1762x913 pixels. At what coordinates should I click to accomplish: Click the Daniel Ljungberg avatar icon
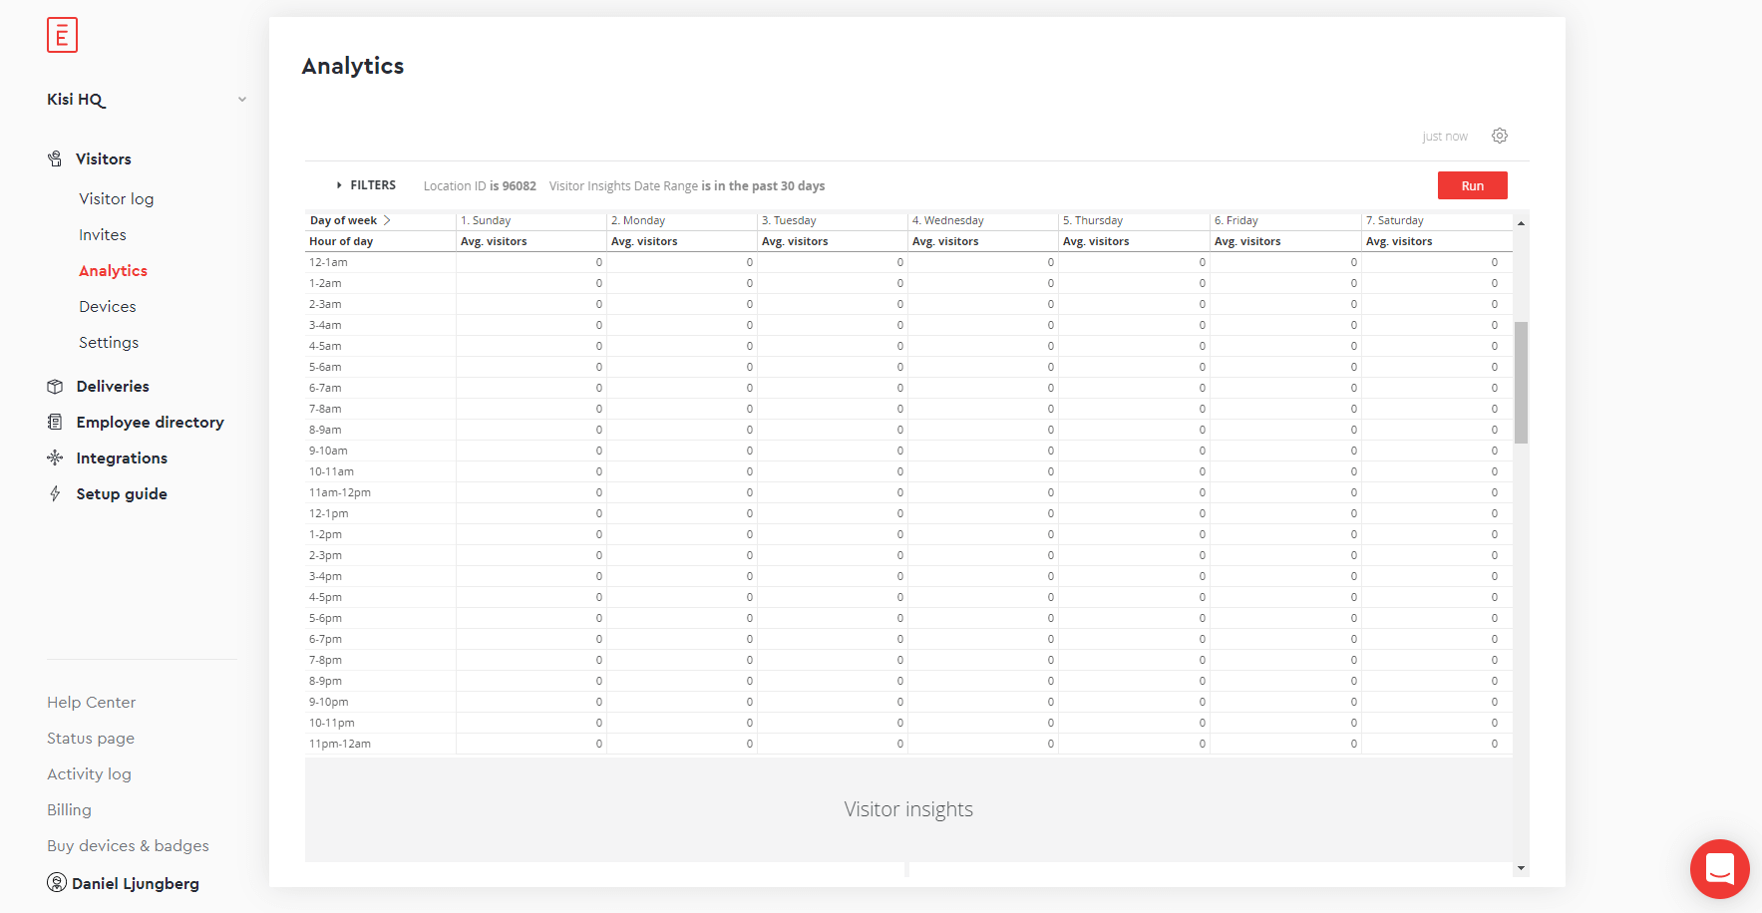(x=57, y=883)
